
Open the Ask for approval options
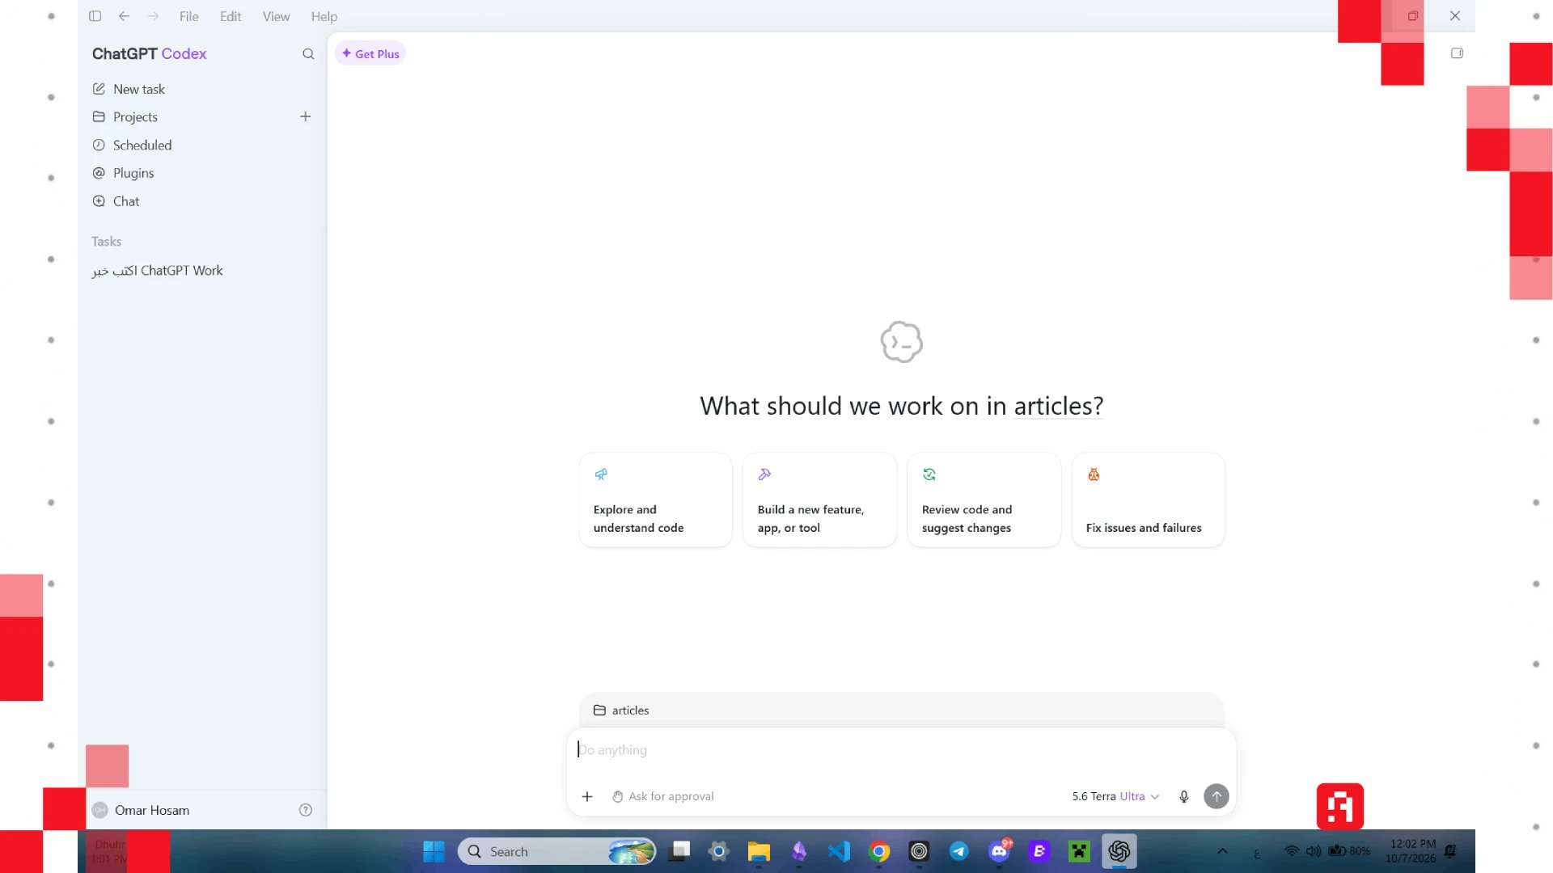click(x=663, y=796)
